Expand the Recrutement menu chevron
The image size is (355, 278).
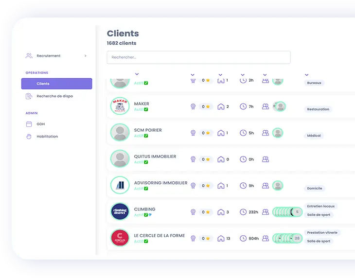tap(86, 56)
